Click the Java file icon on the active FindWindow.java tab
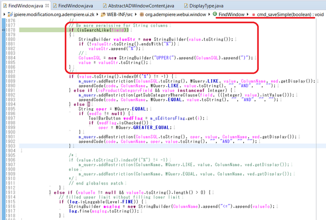 pos(5,6)
